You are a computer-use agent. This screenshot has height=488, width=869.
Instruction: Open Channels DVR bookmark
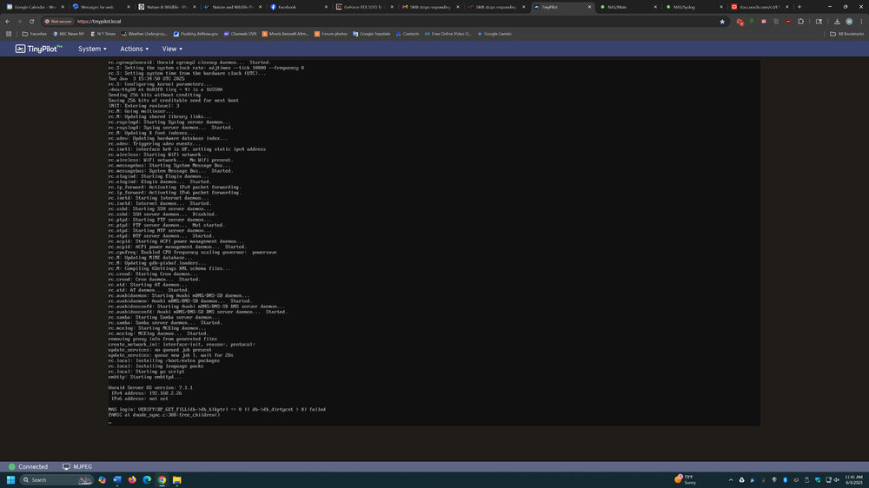tap(240, 34)
